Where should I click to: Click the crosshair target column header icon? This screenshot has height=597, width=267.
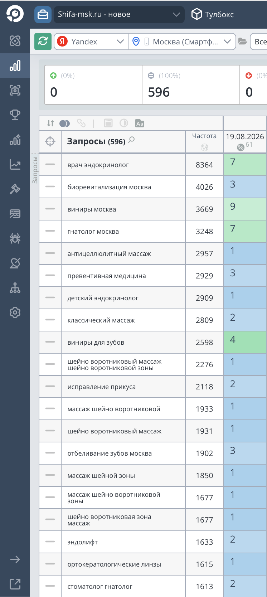tap(50, 141)
